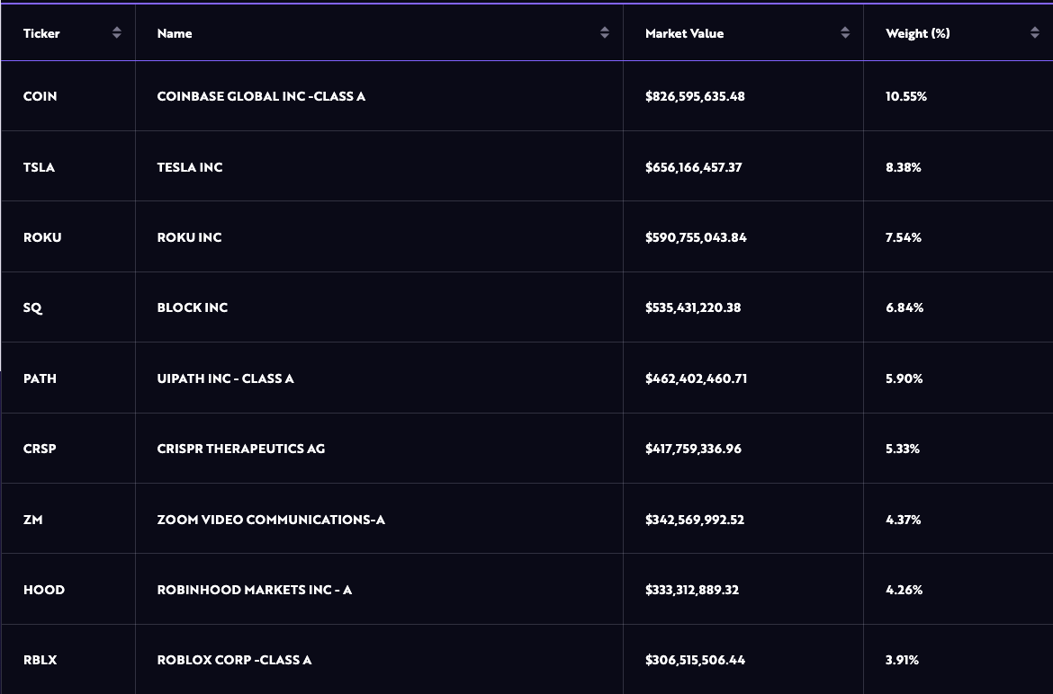This screenshot has width=1053, height=694.
Task: Sort holdings by the Name header
Action: tap(174, 33)
